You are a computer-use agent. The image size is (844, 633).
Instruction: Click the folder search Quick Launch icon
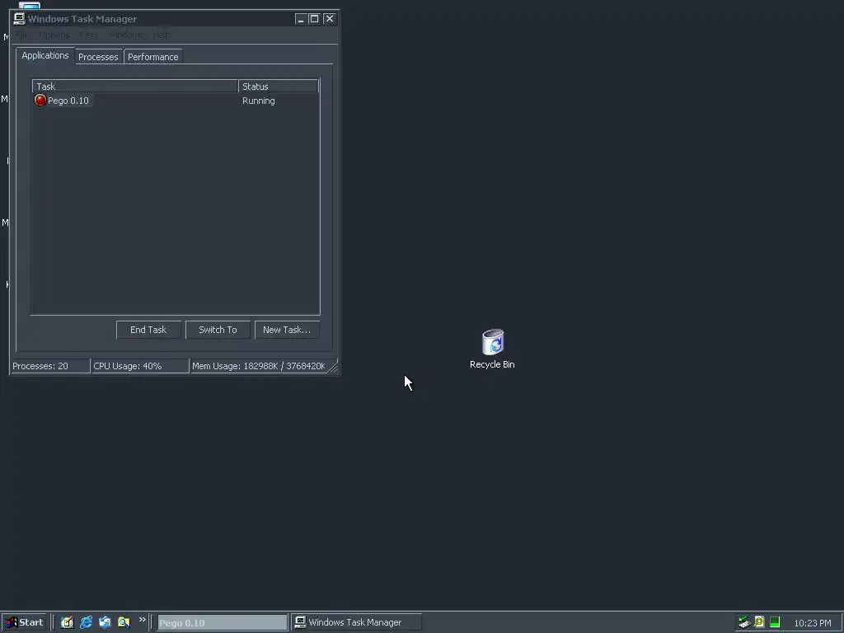tap(124, 622)
